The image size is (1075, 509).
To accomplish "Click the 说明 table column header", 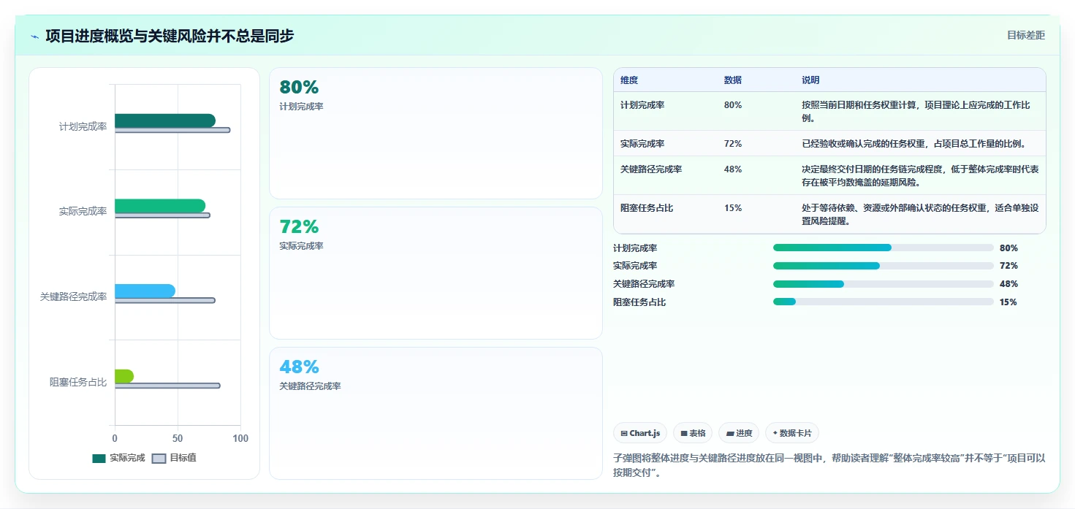I will tap(810, 80).
